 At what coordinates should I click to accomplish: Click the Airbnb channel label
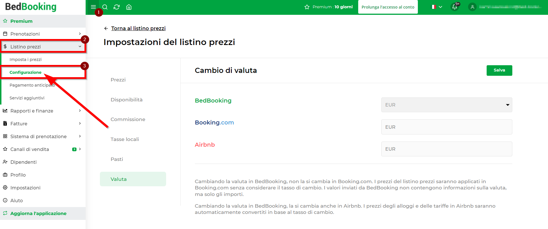tap(205, 145)
